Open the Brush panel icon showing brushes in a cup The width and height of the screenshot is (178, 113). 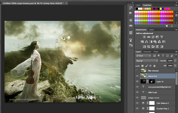[x=131, y=40]
